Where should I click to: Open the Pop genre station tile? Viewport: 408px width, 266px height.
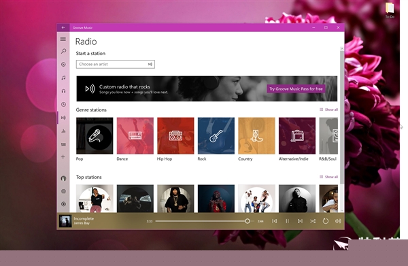point(95,135)
